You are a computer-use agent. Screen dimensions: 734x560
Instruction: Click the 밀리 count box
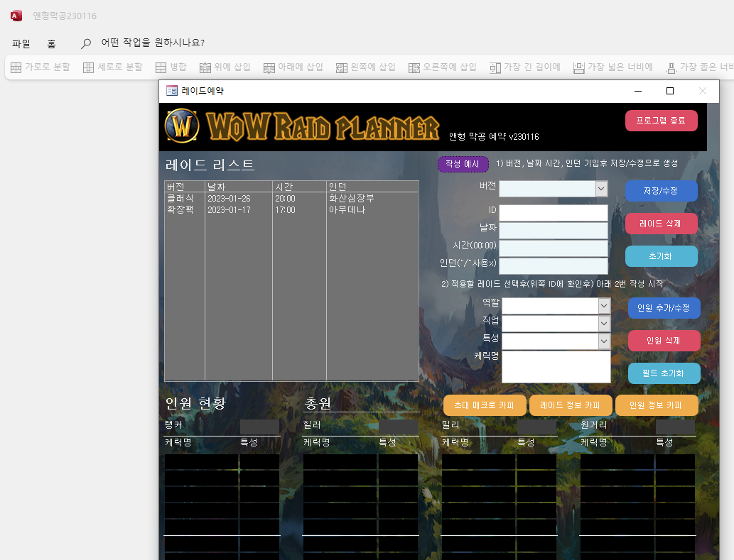pos(537,427)
